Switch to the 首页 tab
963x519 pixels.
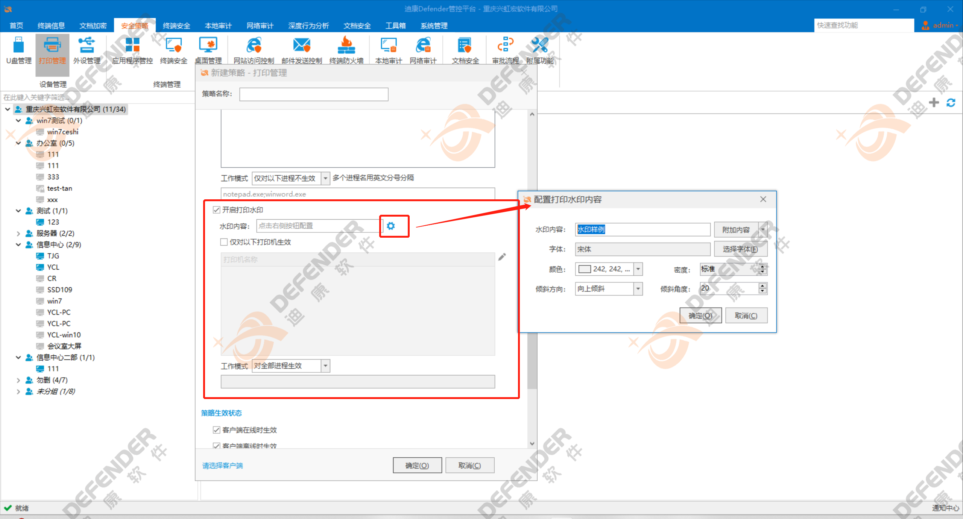point(16,26)
